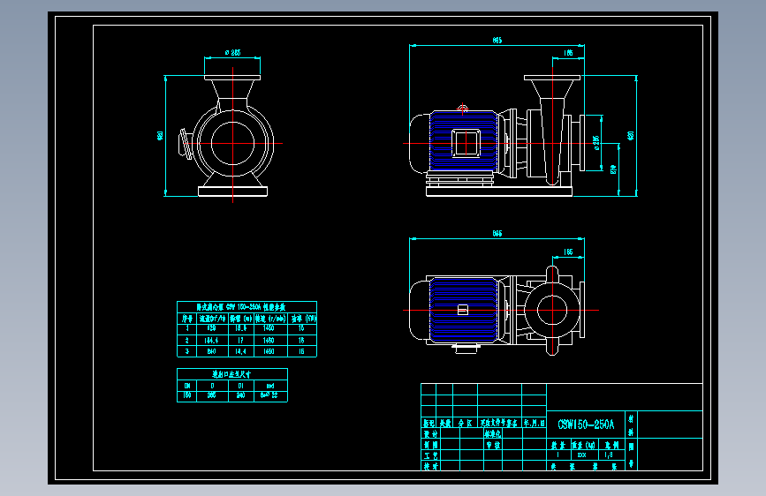
Task: Select the 17 head value in row 2
Action: pos(240,341)
